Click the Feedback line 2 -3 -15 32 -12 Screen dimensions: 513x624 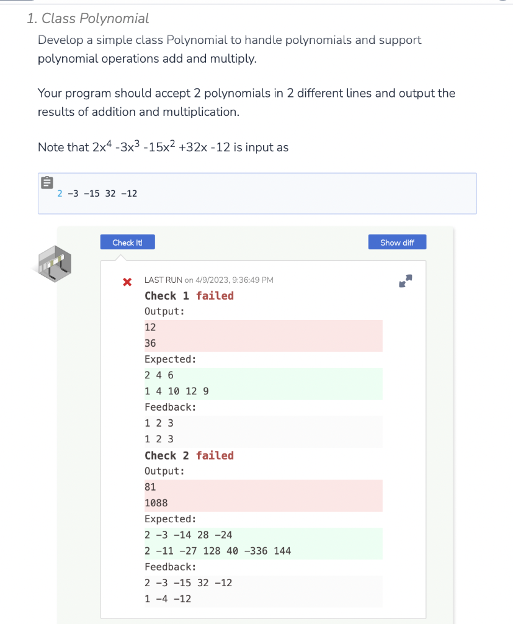188,583
